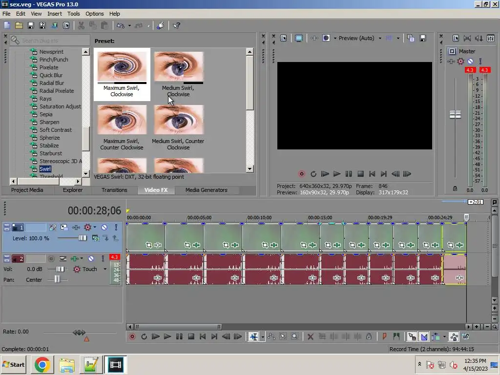This screenshot has height=375, width=500.
Task: Select the Envelope Edit tool
Action: 271,336
